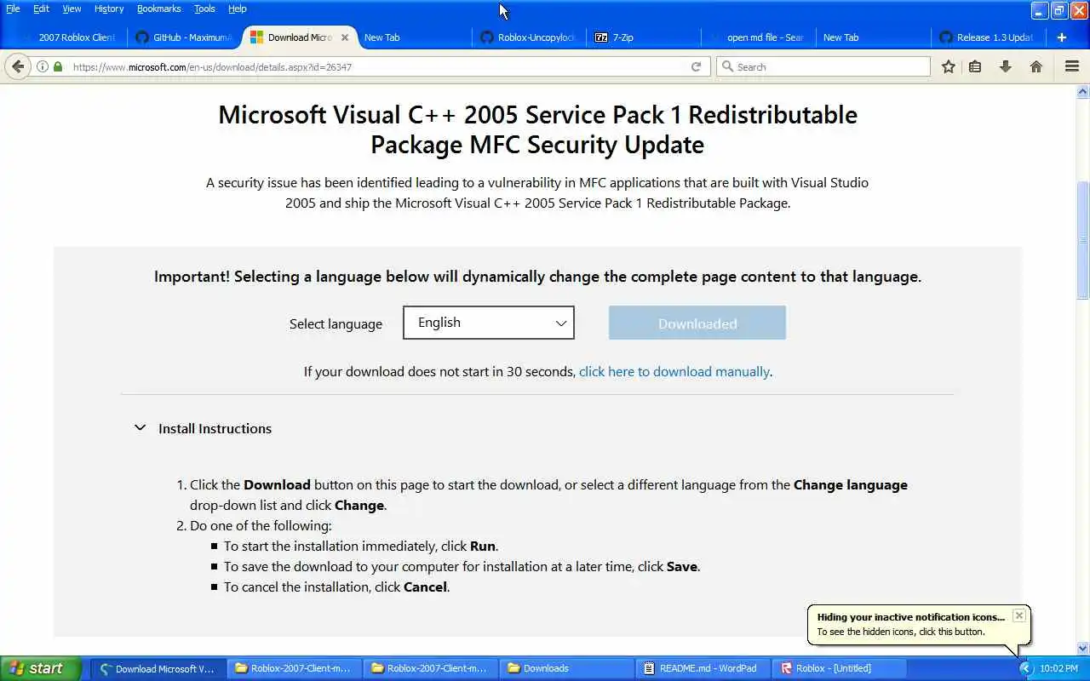The image size is (1090, 681).
Task: Click the green secure padlock icon
Action: (x=58, y=66)
